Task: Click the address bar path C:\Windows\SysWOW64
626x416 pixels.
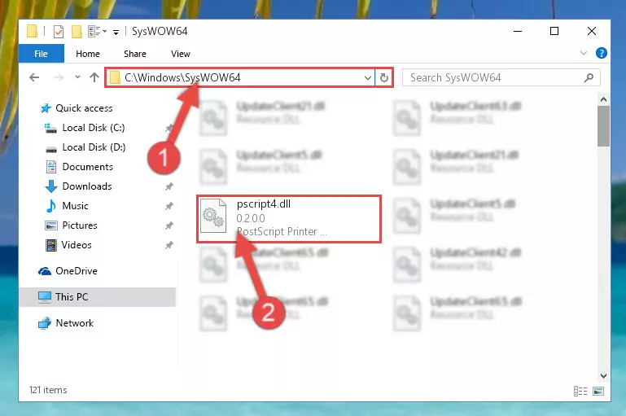Action: 182,77
